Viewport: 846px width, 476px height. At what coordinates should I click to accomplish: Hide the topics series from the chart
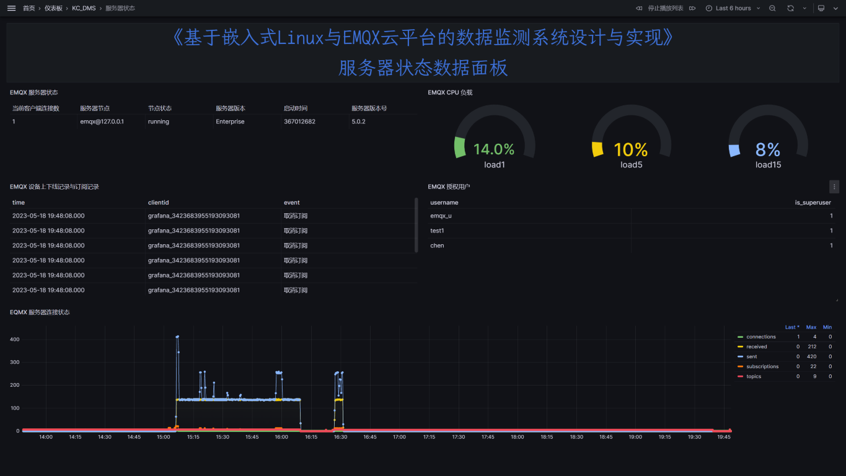[753, 376]
